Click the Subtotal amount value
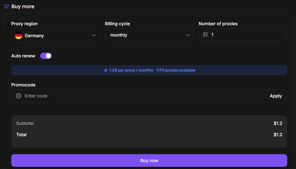 [278, 123]
